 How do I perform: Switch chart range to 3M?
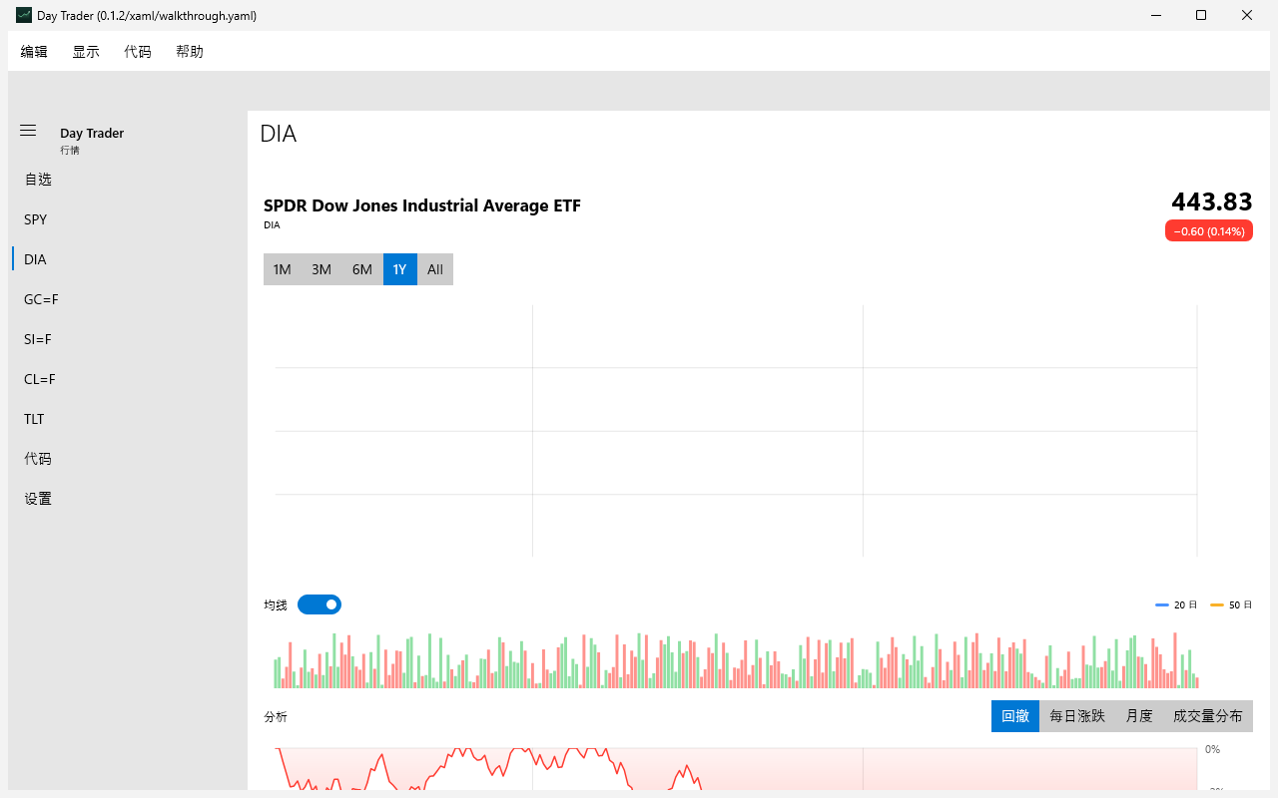pyautogui.click(x=321, y=269)
